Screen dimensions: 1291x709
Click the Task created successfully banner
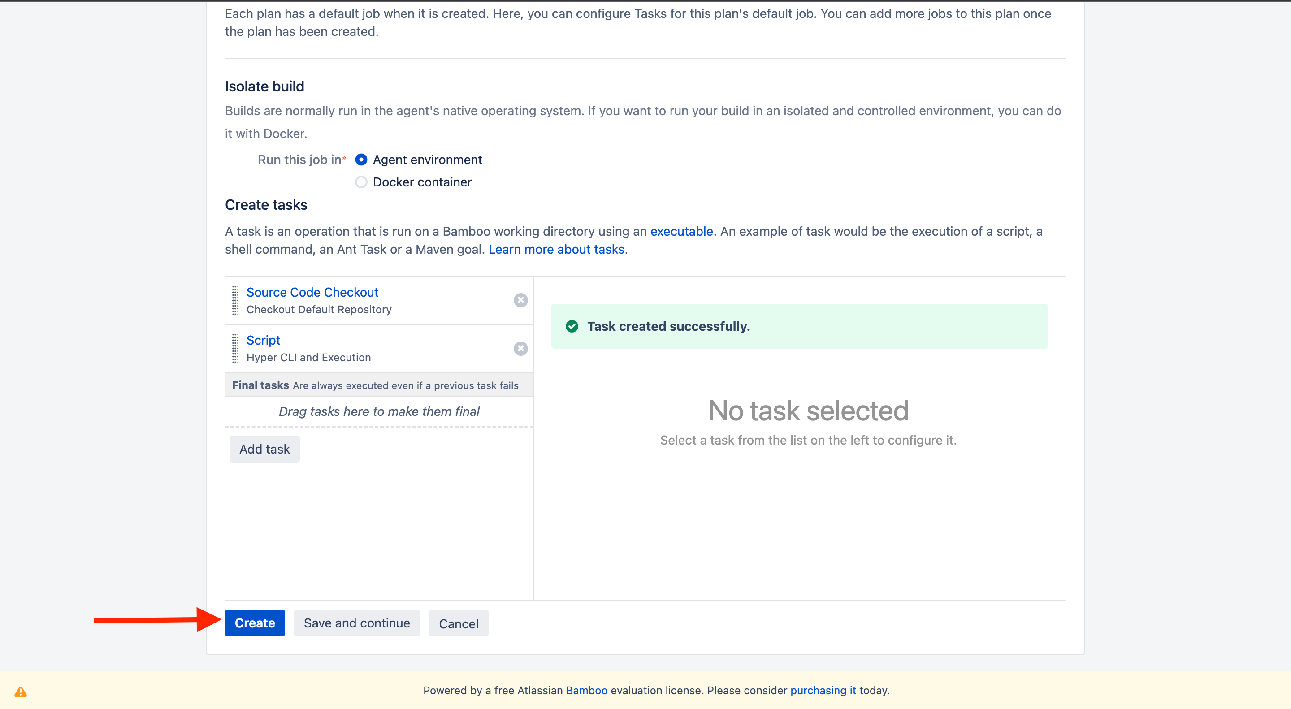tap(799, 326)
